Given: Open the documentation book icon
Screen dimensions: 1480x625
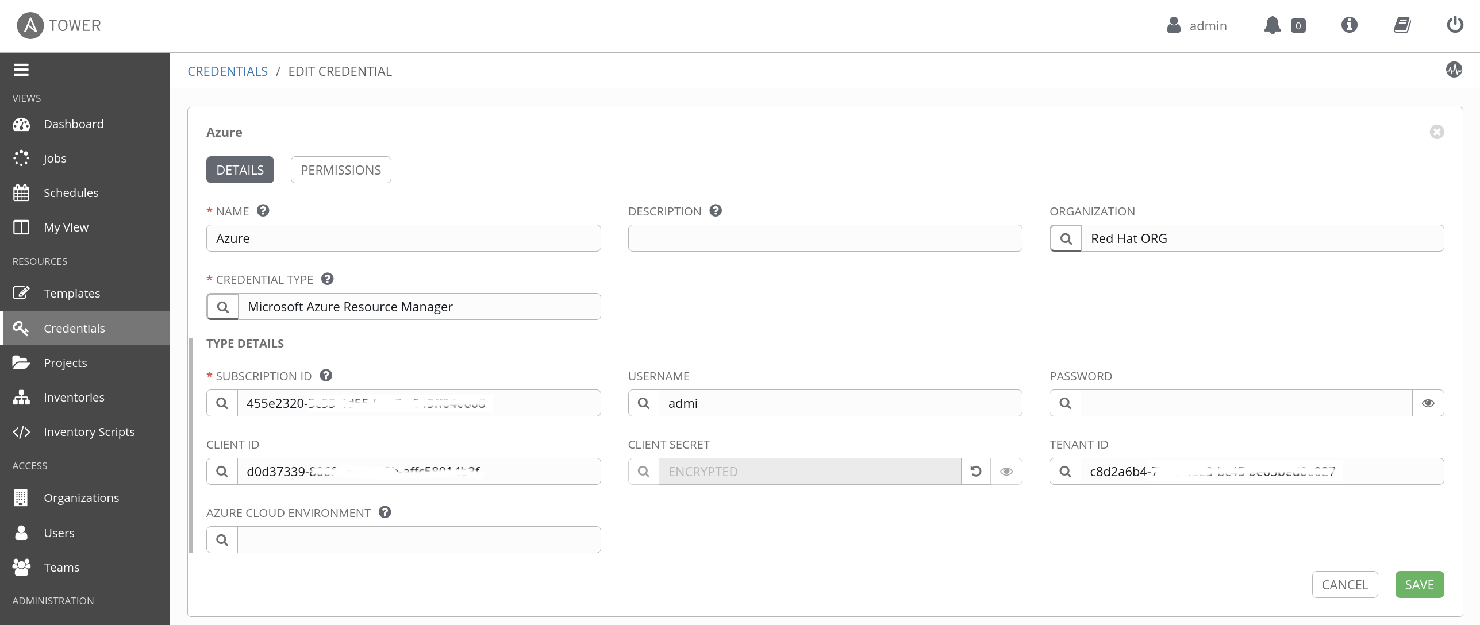Looking at the screenshot, I should 1402,25.
